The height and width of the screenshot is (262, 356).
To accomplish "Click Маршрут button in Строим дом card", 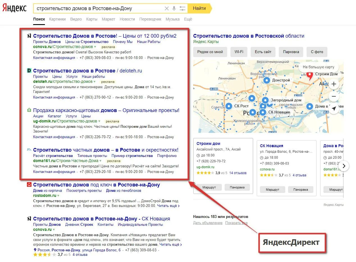I will coord(209,187).
